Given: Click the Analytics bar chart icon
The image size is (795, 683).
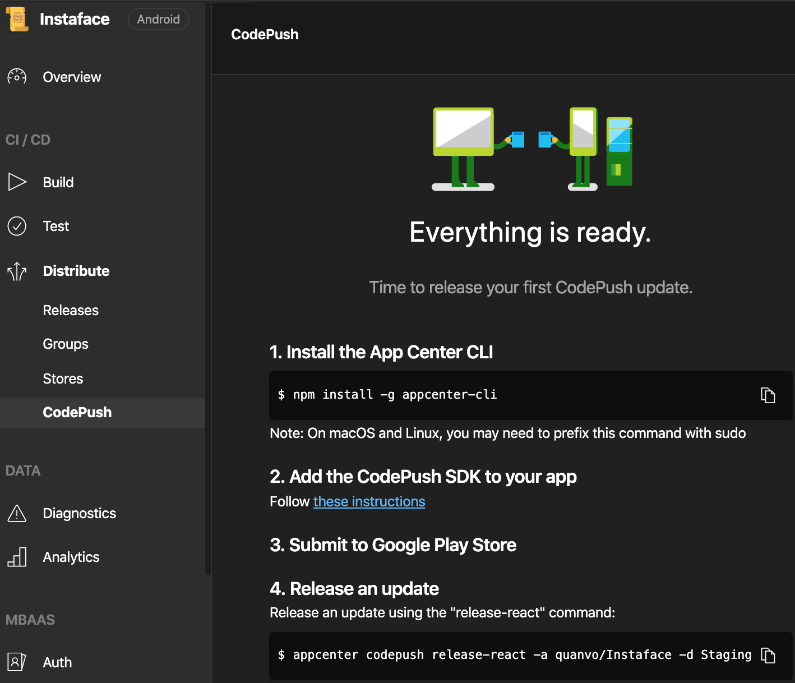Looking at the screenshot, I should (17, 557).
